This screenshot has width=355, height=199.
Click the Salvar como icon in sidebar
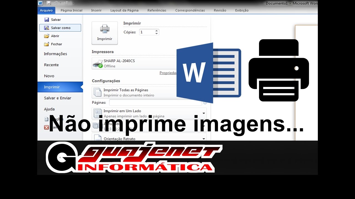(47, 28)
